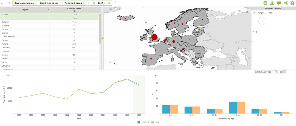
Task: Open the 2017 year dropdown
Action: (102, 3)
